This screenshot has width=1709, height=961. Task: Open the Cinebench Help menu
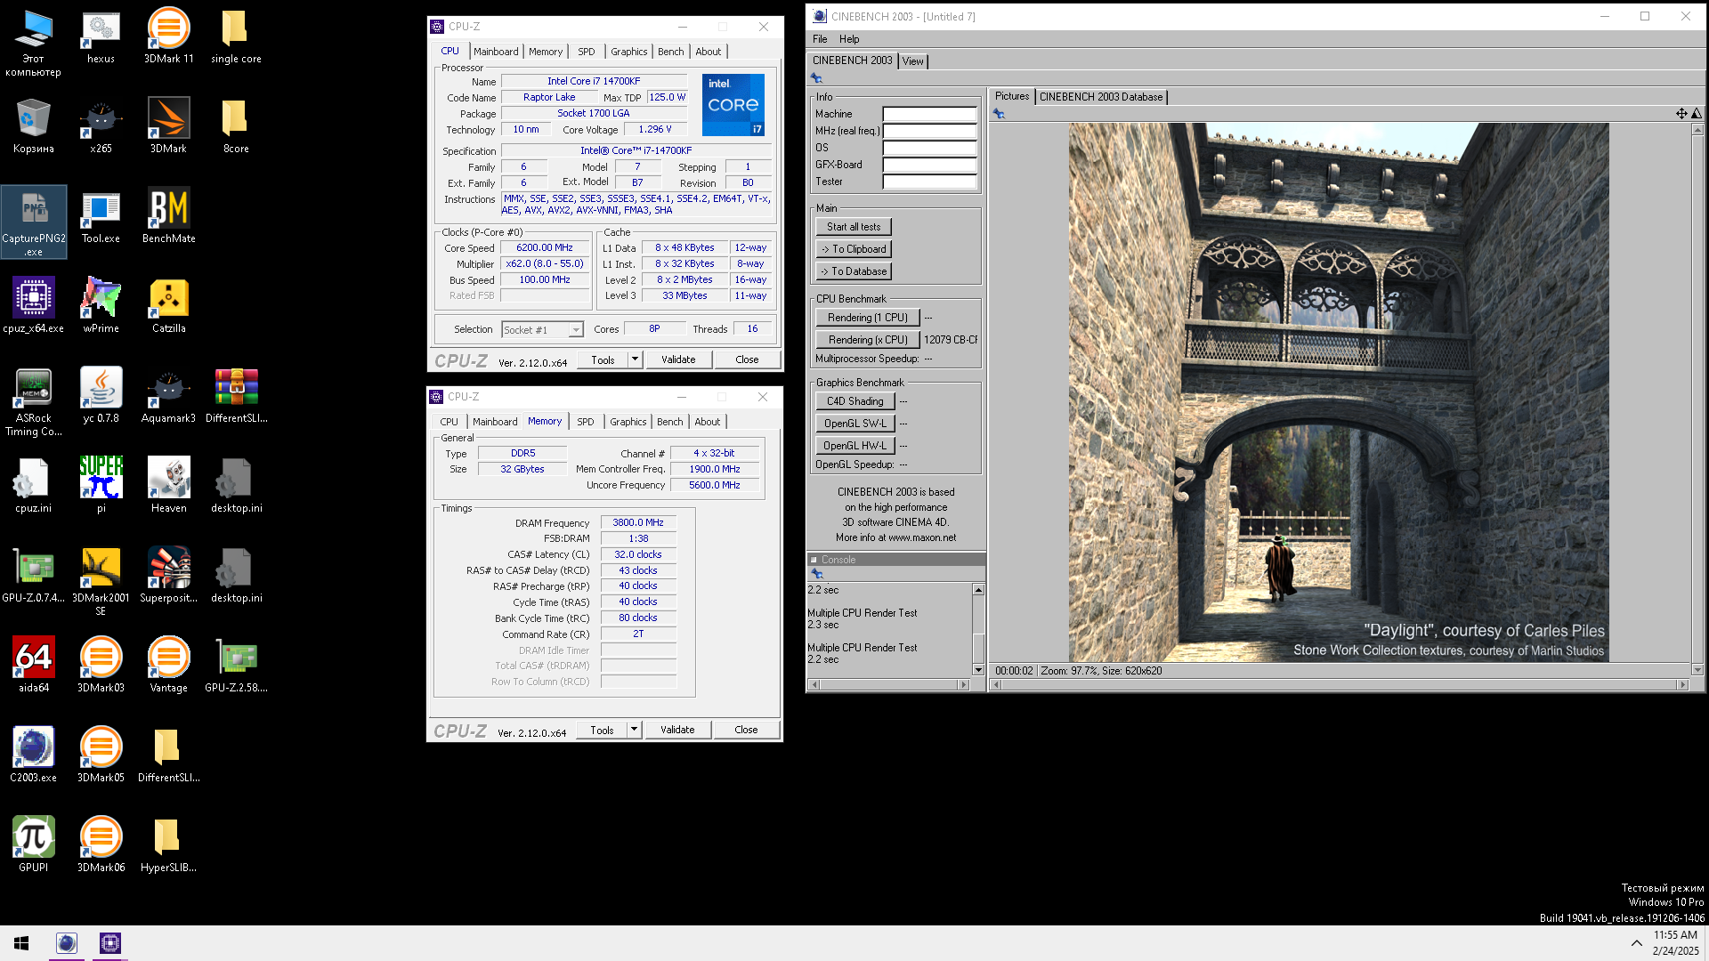(849, 39)
